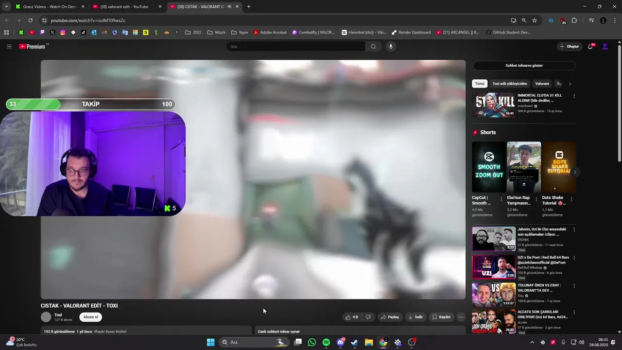
Task: Show chat replay via Sohbet tekrarını göster
Action: point(524,66)
